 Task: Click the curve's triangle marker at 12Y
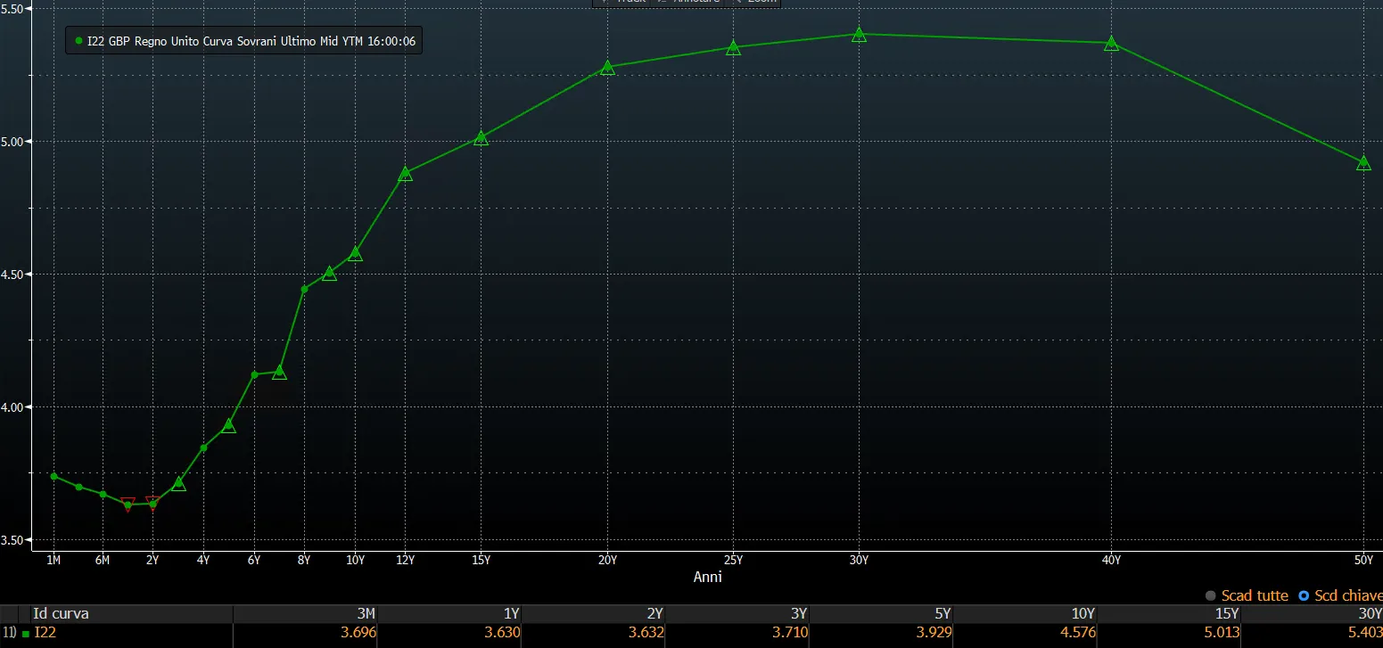(x=406, y=173)
